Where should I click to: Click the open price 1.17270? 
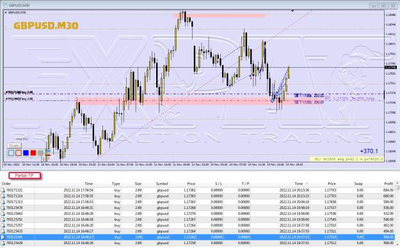[x=189, y=213]
